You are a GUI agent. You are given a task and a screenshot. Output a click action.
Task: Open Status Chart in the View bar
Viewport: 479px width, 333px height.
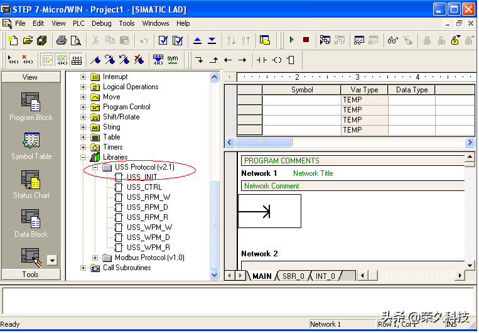tap(31, 184)
